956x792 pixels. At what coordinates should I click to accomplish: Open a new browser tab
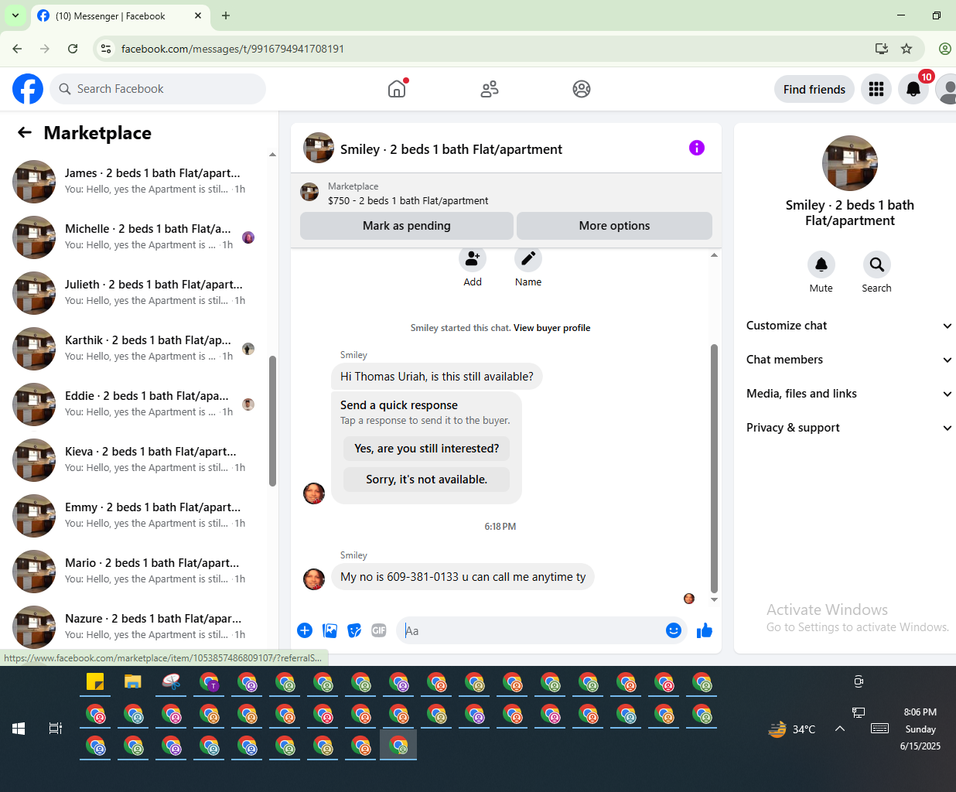click(x=226, y=15)
